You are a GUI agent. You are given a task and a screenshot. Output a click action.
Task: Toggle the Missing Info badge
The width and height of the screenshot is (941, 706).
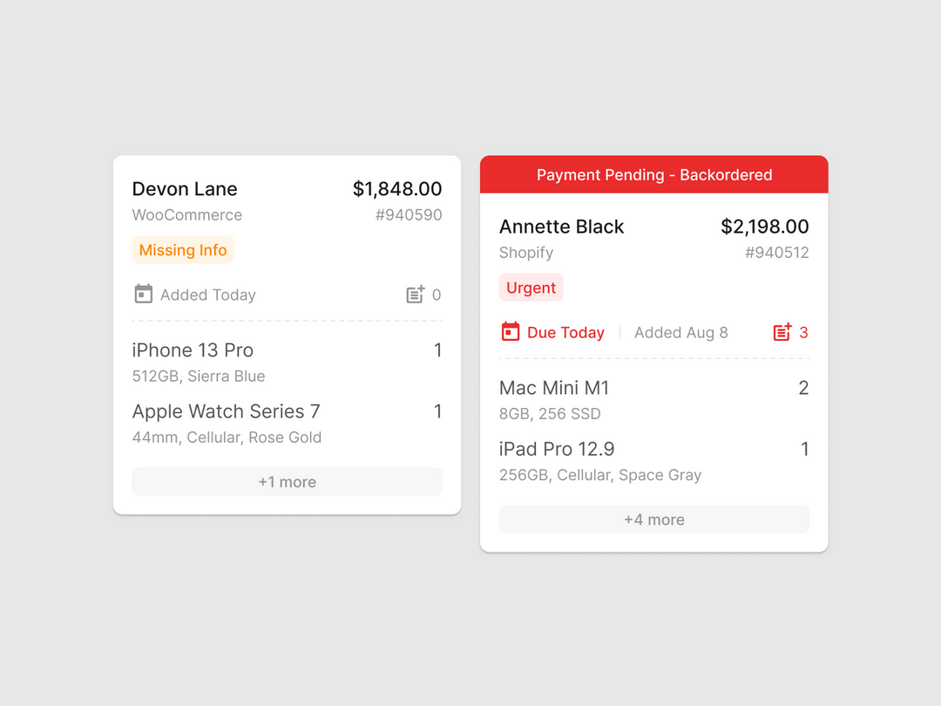click(182, 249)
